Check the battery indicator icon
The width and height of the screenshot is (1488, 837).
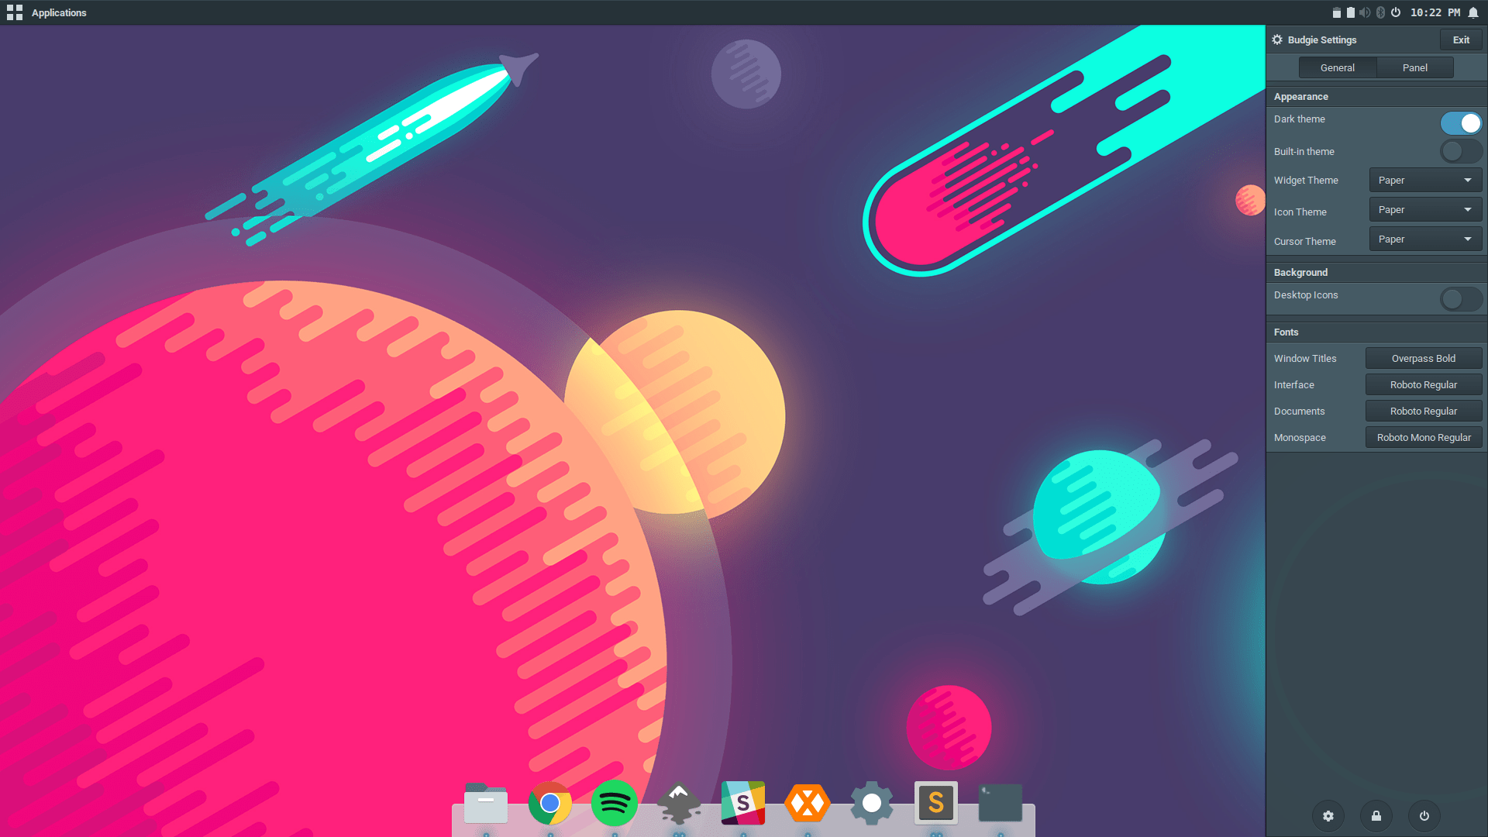pos(1351,12)
